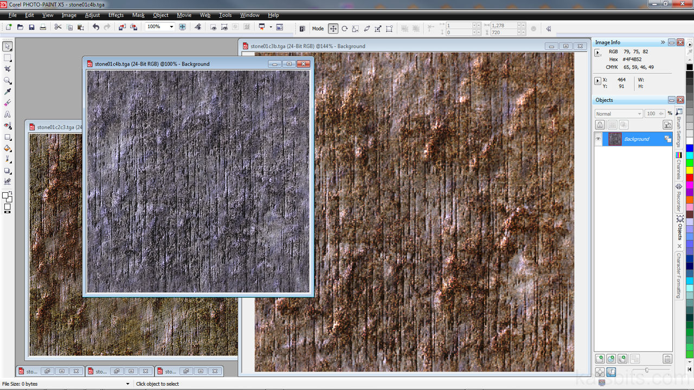Expand the Normal merge mode dropdown
694x390 pixels.
[x=640, y=114]
